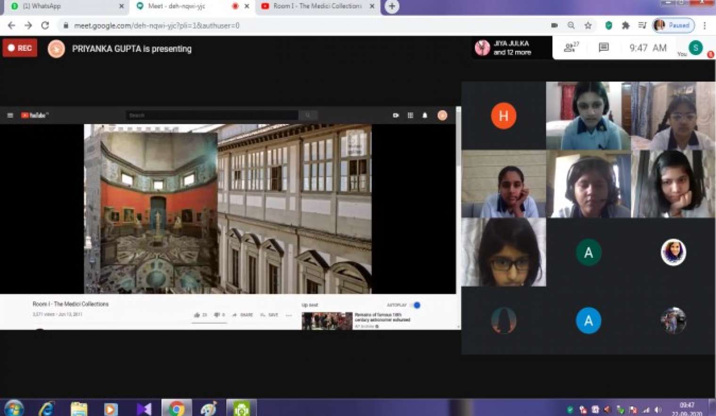
Task: Click YouTube create video camera icon
Action: (396, 115)
